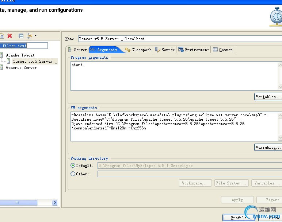This screenshot has height=222, width=282.
Task: Click the Workspace... button
Action: pyautogui.click(x=195, y=183)
